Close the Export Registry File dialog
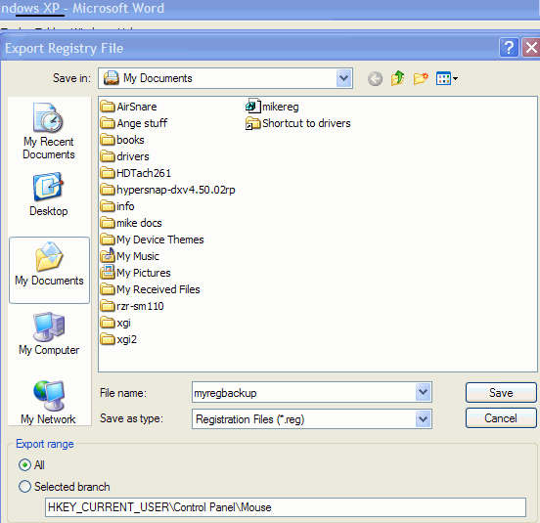The height and width of the screenshot is (523, 540). point(531,48)
